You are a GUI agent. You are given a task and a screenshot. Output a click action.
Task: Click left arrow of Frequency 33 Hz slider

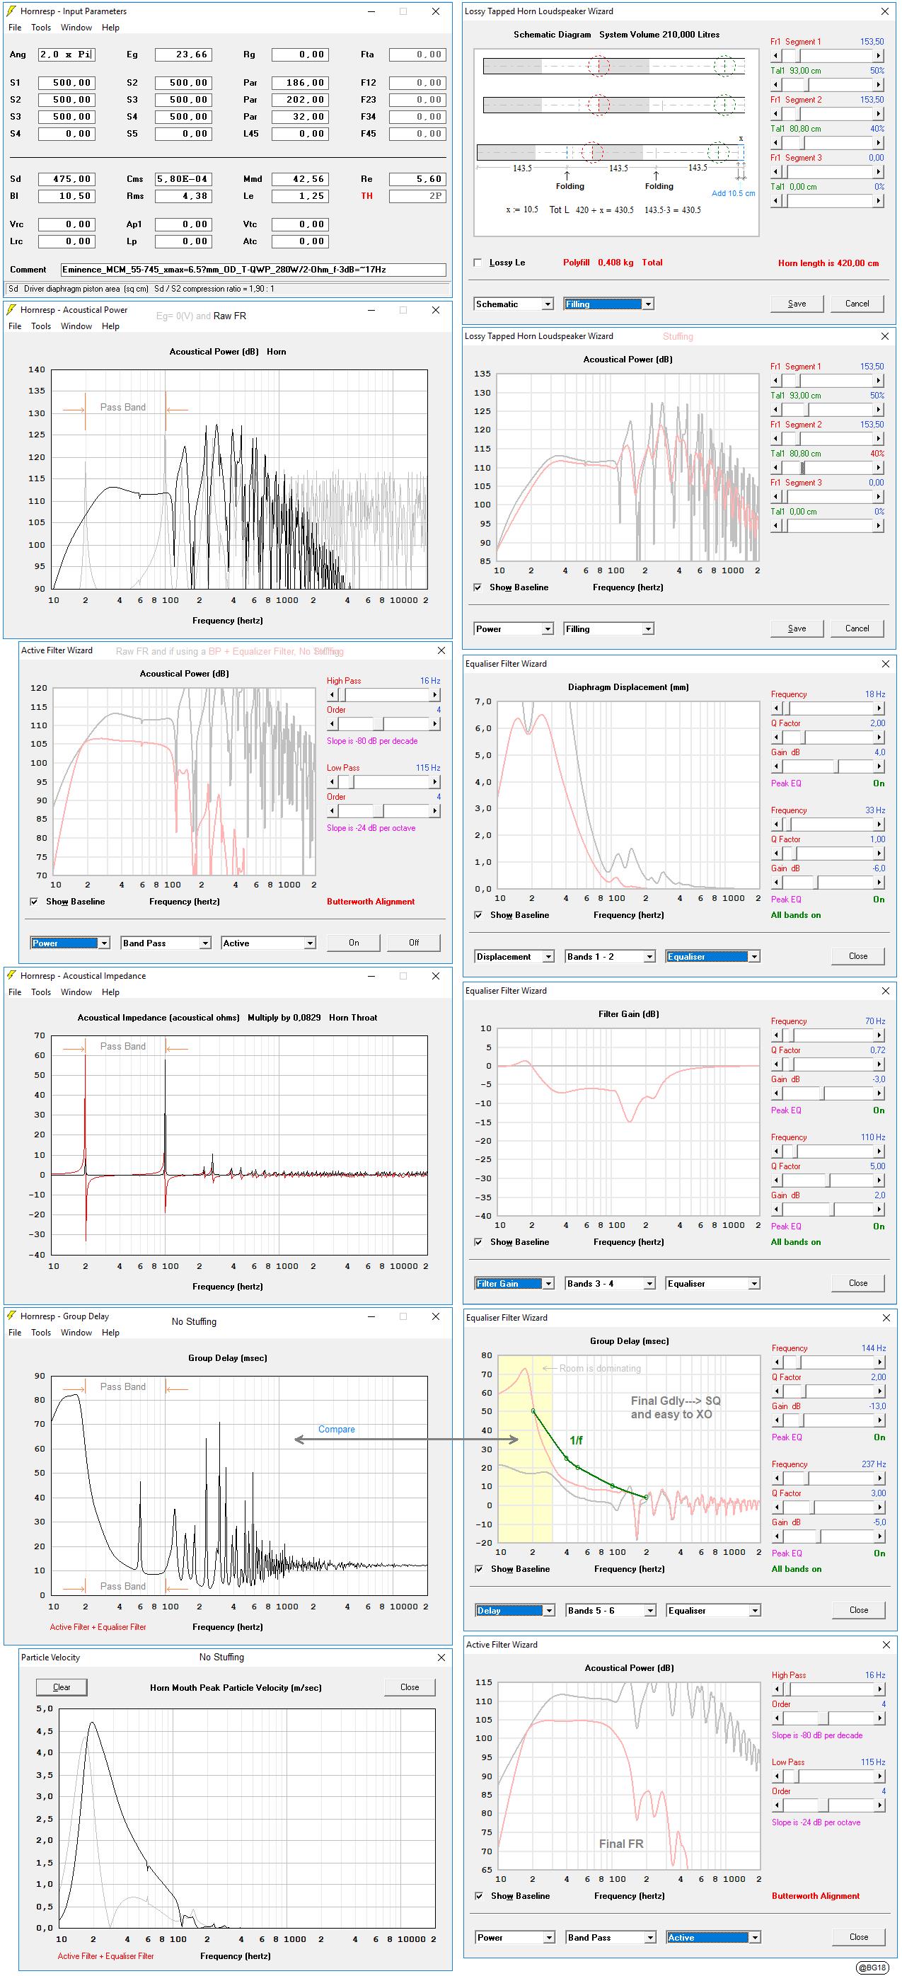pos(776,824)
